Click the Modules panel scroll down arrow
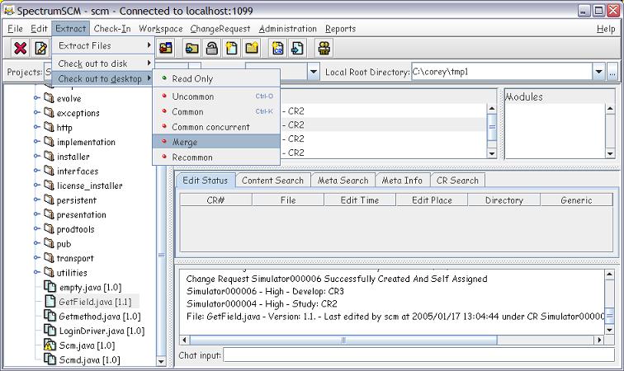Viewport: 624px width, 371px height. [610, 154]
